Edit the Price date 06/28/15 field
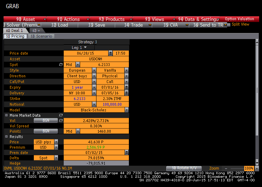The image size is (262, 187). pyautogui.click(x=86, y=53)
